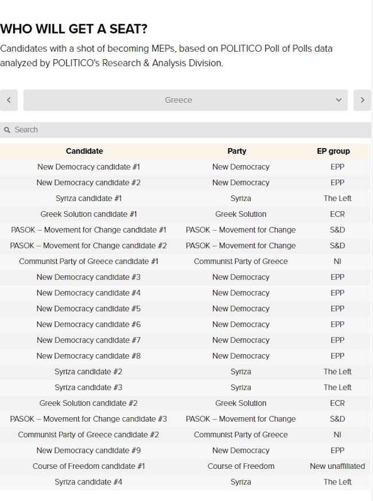Click the previous country arrow button
This screenshot has height=501, width=373.
pyautogui.click(x=9, y=100)
